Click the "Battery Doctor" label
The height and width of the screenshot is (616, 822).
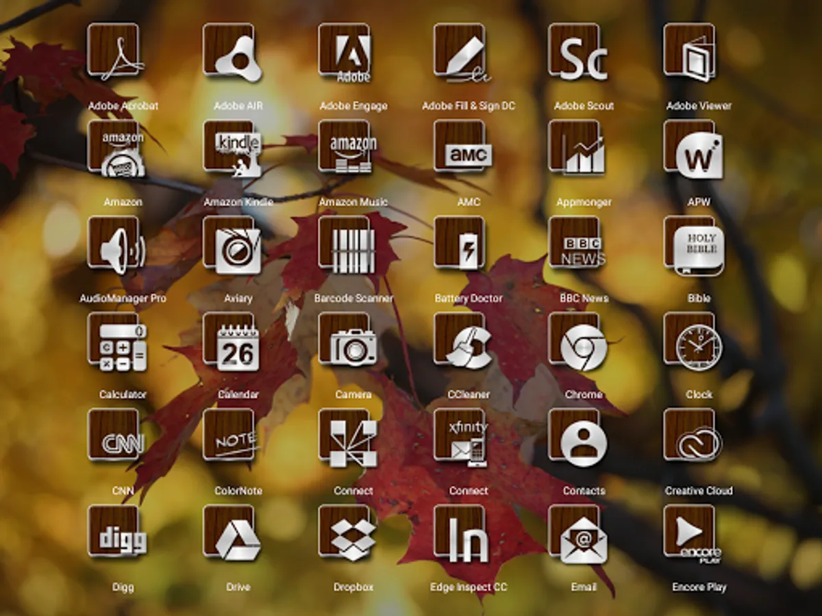tap(469, 298)
